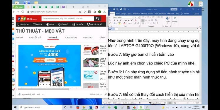Open Text Effects in Word Font group

(114, 23)
